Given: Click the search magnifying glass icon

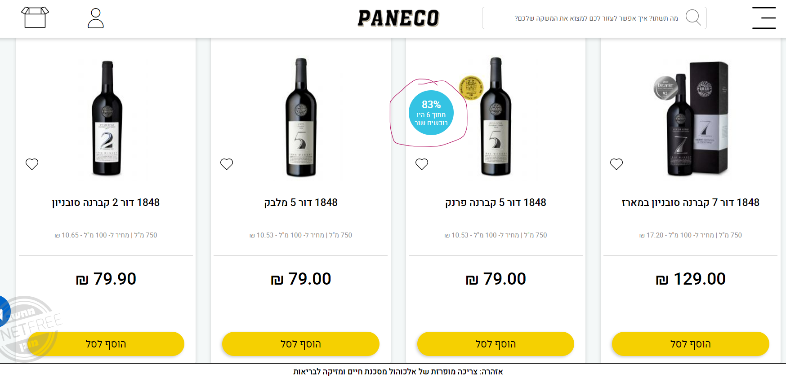Looking at the screenshot, I should [693, 18].
